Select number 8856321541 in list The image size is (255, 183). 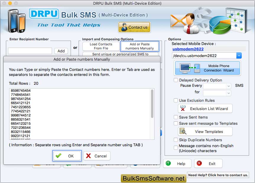tap(21, 119)
